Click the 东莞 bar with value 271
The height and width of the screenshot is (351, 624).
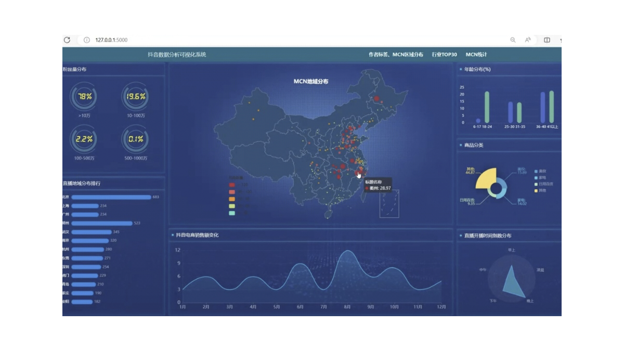click(87, 258)
